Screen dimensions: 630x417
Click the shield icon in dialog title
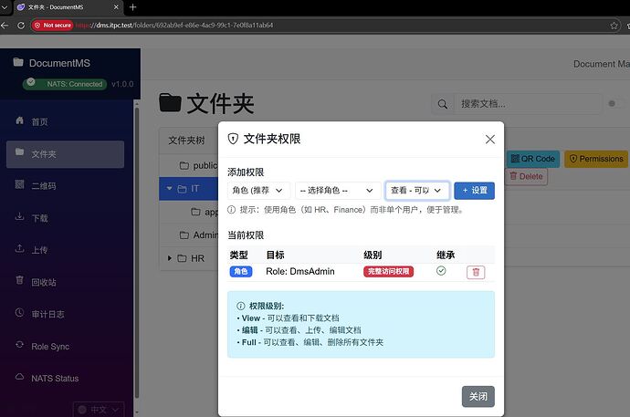click(233, 139)
